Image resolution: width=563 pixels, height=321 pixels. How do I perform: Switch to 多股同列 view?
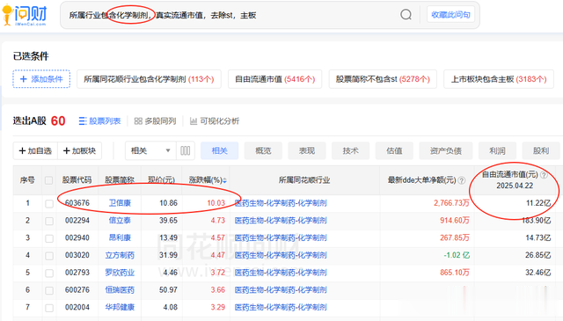tap(155, 121)
